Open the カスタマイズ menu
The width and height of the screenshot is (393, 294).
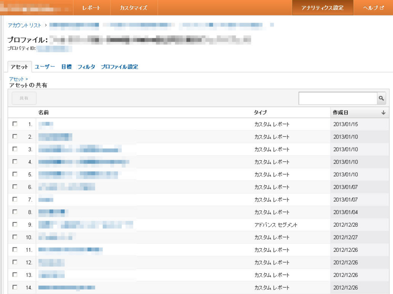[x=133, y=7]
